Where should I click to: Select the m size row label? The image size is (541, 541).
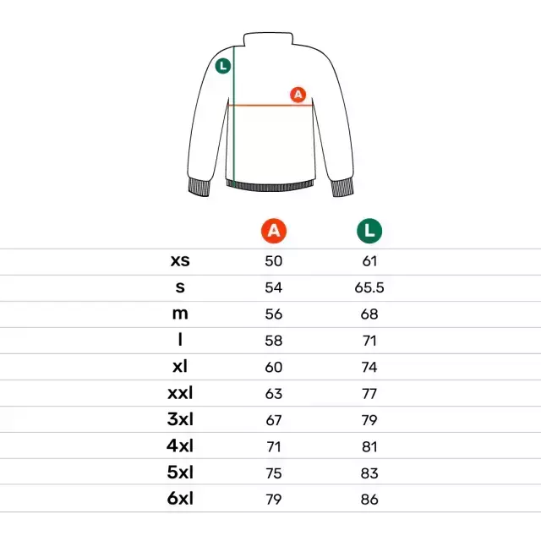[x=180, y=314]
